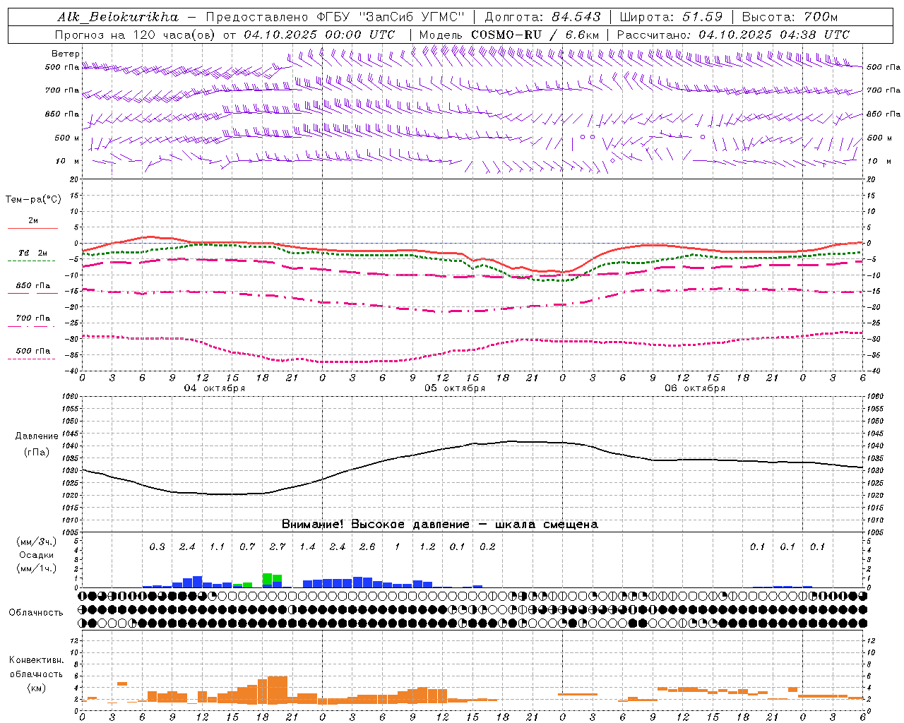This screenshot has width=904, height=723.
Task: Click precipitation value 2.7
Action: pos(278,547)
